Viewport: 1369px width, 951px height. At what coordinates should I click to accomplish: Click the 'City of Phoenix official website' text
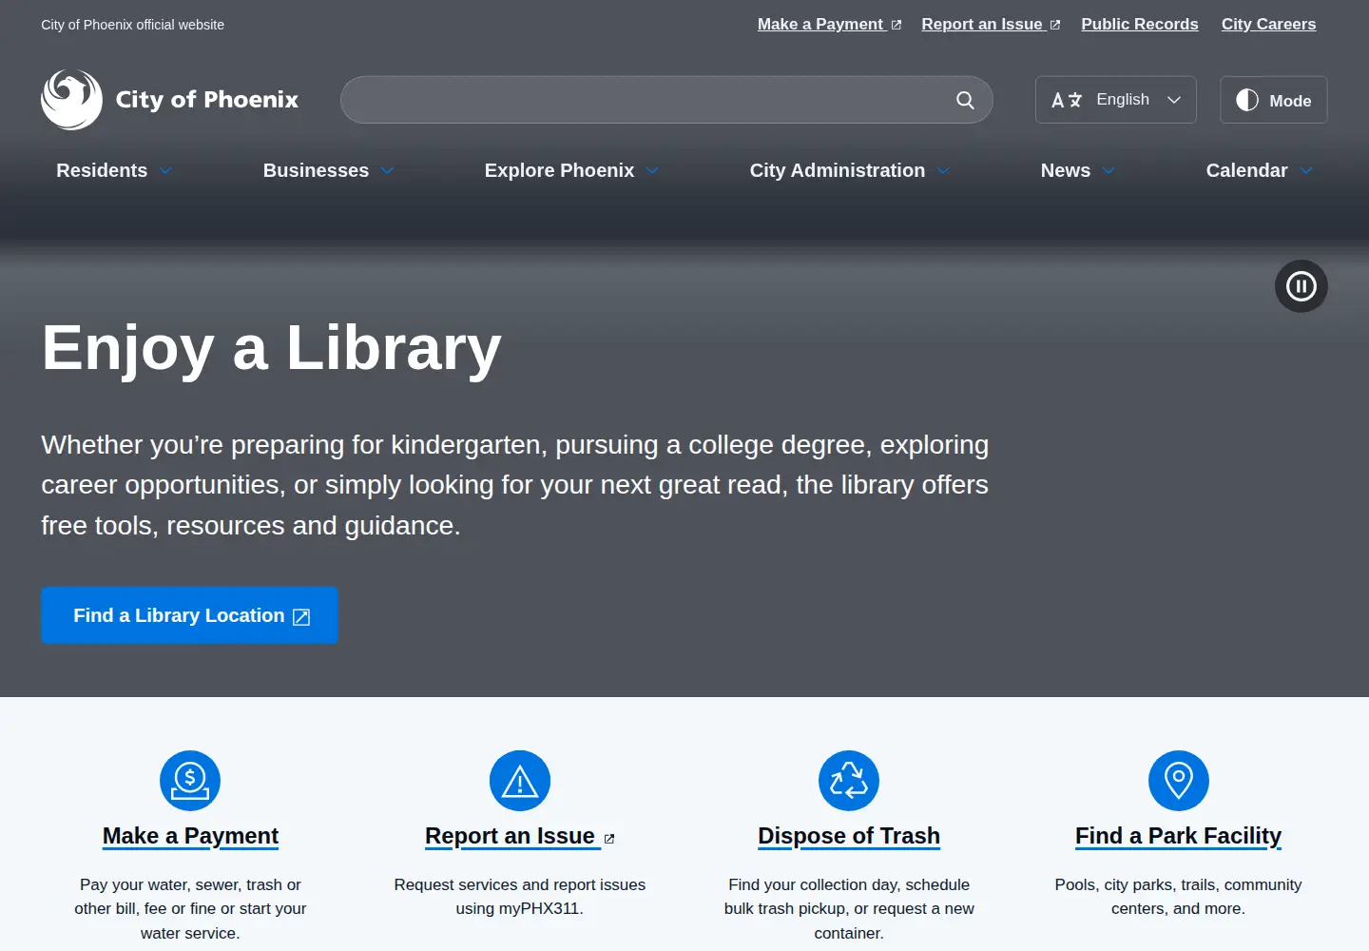(x=133, y=25)
